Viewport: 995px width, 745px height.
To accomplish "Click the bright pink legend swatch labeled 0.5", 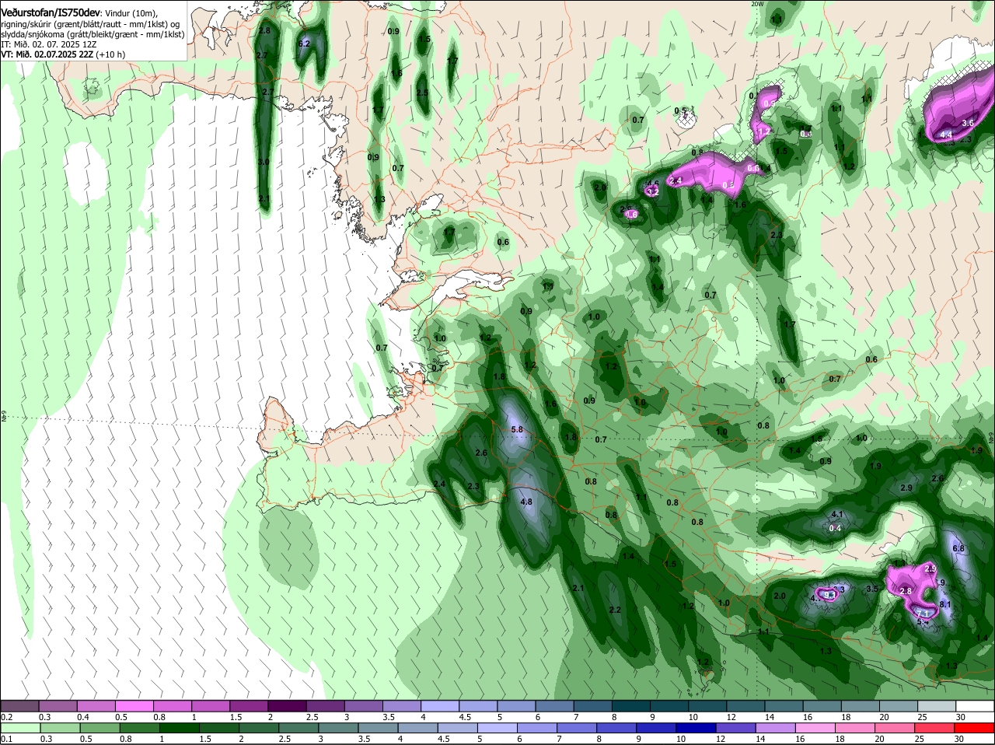I will (134, 706).
